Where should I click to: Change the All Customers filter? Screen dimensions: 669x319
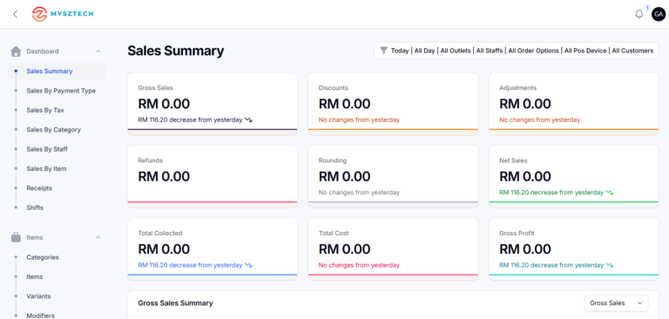tap(632, 51)
